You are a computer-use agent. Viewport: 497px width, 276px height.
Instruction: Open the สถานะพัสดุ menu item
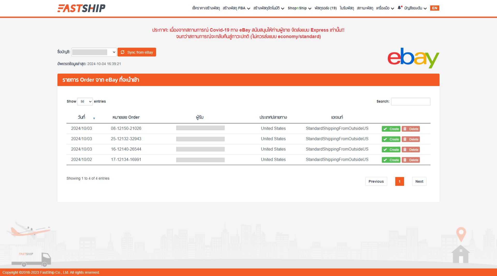coord(365,8)
